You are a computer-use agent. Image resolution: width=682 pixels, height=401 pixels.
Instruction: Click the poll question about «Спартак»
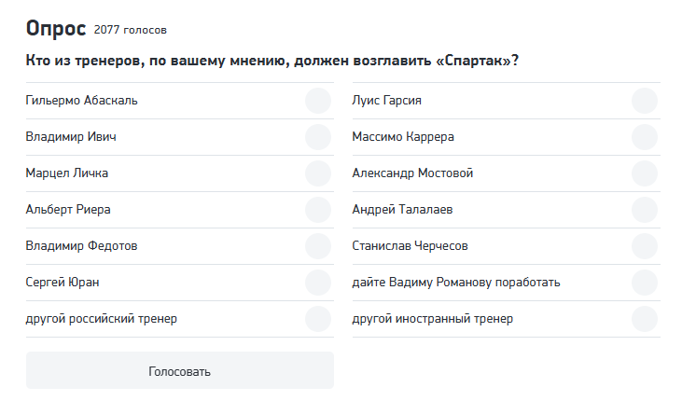(272, 62)
